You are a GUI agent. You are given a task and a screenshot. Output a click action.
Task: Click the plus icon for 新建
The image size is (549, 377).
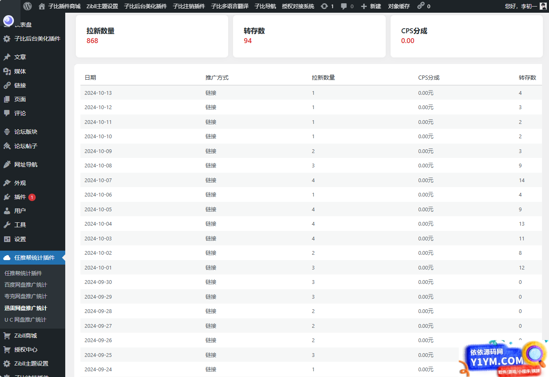click(364, 6)
